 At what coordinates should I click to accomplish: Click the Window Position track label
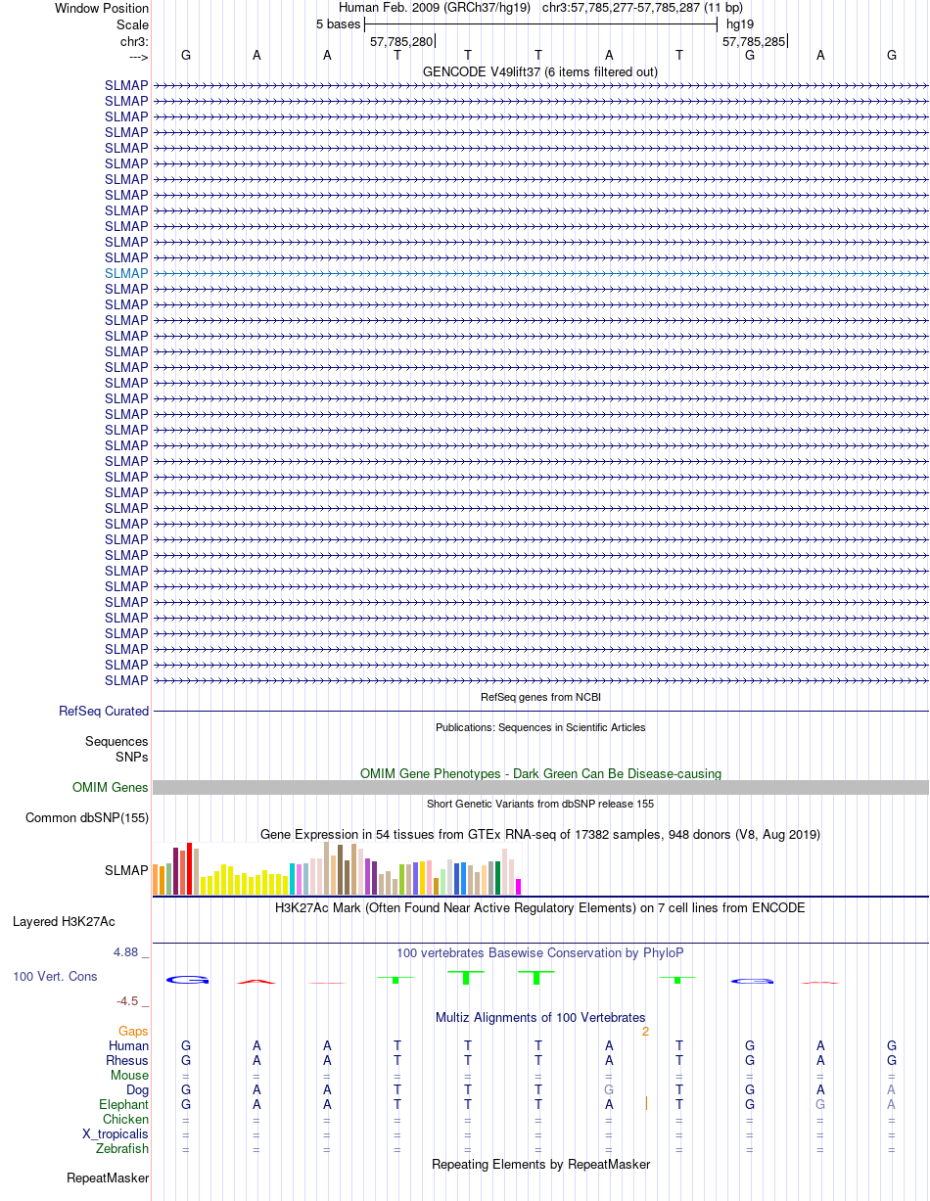(102, 9)
